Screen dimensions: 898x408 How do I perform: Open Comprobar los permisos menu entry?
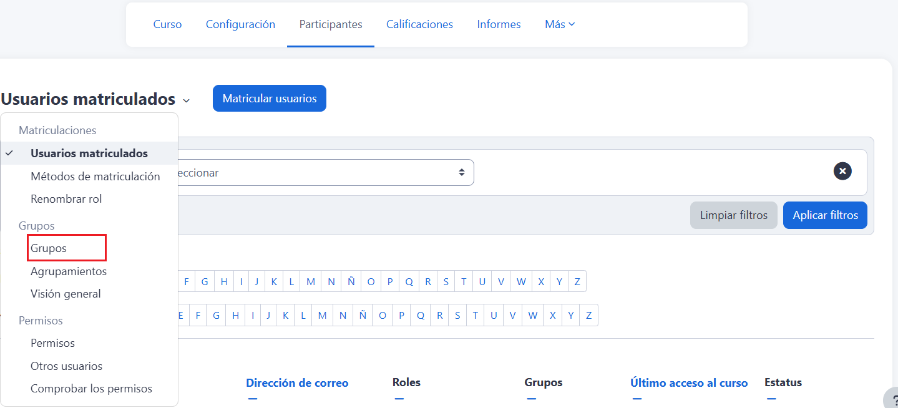point(91,389)
